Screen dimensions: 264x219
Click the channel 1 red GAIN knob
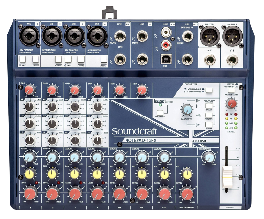[x=30, y=90]
